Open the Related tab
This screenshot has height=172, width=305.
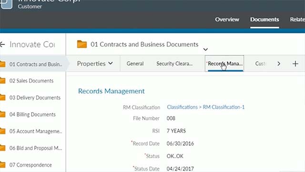[x=297, y=20]
